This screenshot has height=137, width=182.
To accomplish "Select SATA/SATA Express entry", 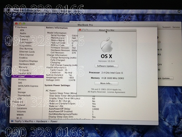I will click(28, 86).
